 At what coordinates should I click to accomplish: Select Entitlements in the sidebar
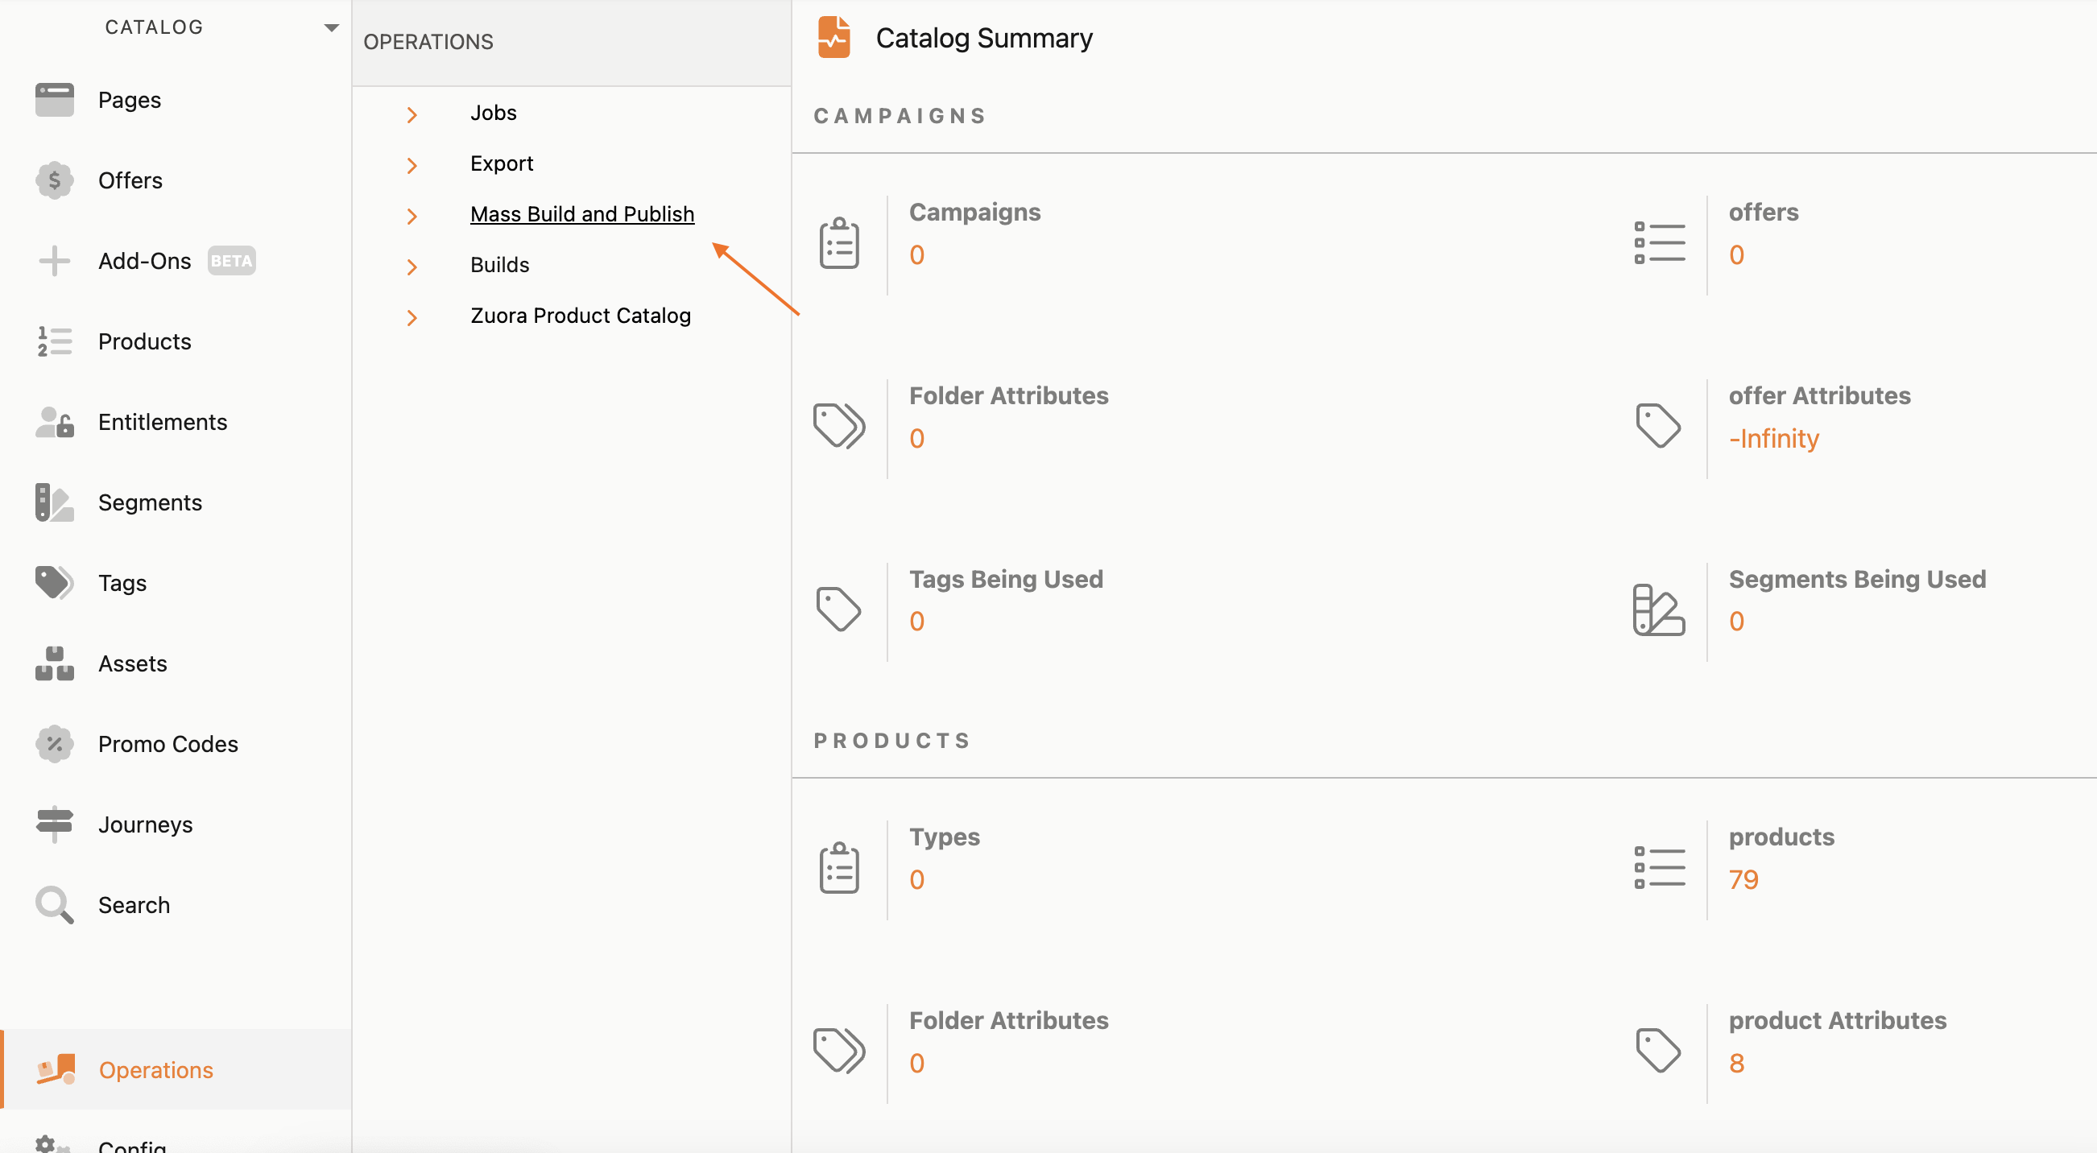[x=163, y=421]
